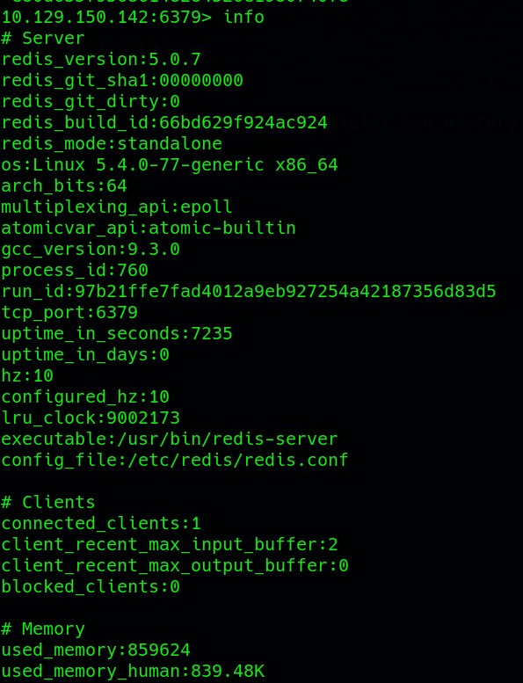Select the executable path /usr/bin/redis-server

click(228, 440)
